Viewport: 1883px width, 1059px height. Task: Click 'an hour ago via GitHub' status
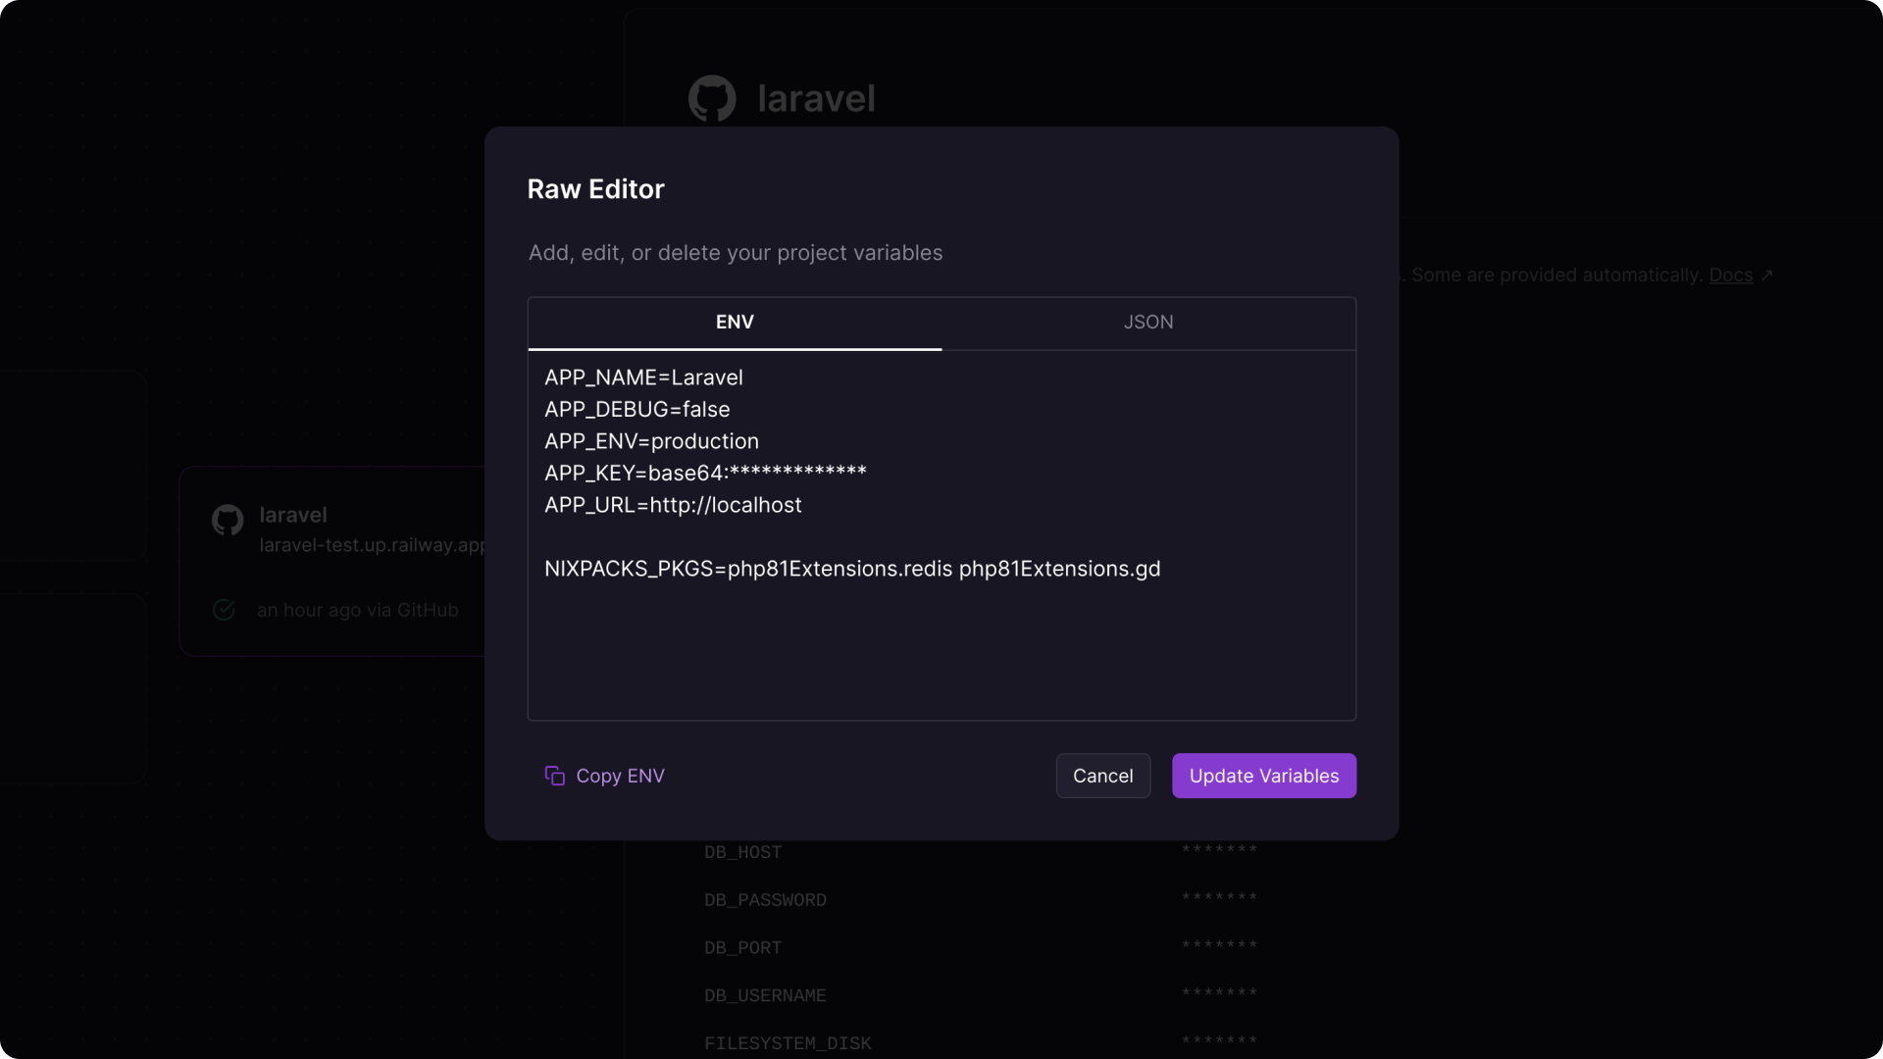(x=358, y=610)
